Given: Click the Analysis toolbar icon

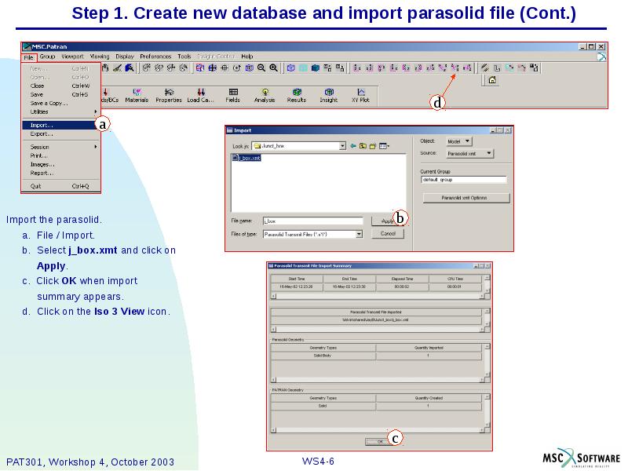Looking at the screenshot, I should tap(263, 93).
